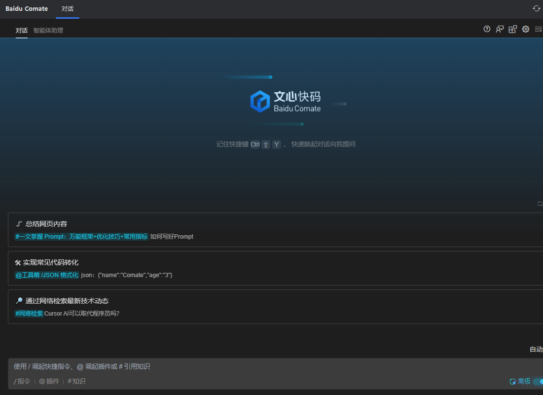Click the json {"name":"Comate"} sample text

click(x=127, y=275)
